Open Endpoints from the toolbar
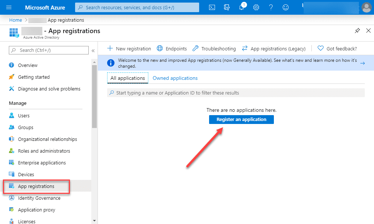The width and height of the screenshot is (374, 224). (x=172, y=49)
